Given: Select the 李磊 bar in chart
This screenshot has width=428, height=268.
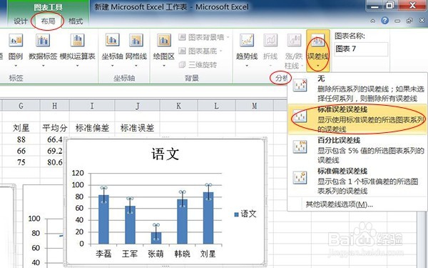Looking at the screenshot, I should tap(103, 219).
